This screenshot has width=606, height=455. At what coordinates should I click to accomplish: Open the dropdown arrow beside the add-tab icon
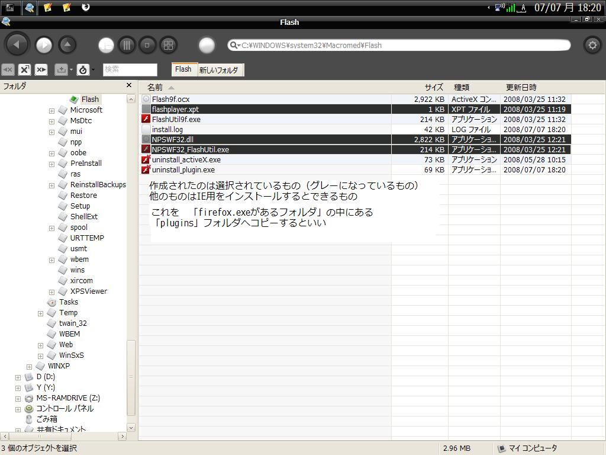[71, 70]
